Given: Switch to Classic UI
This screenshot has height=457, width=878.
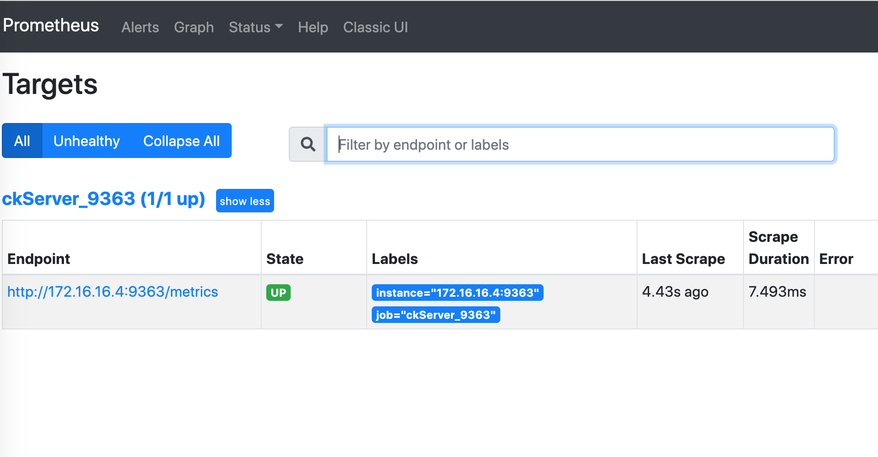Looking at the screenshot, I should tap(375, 27).
